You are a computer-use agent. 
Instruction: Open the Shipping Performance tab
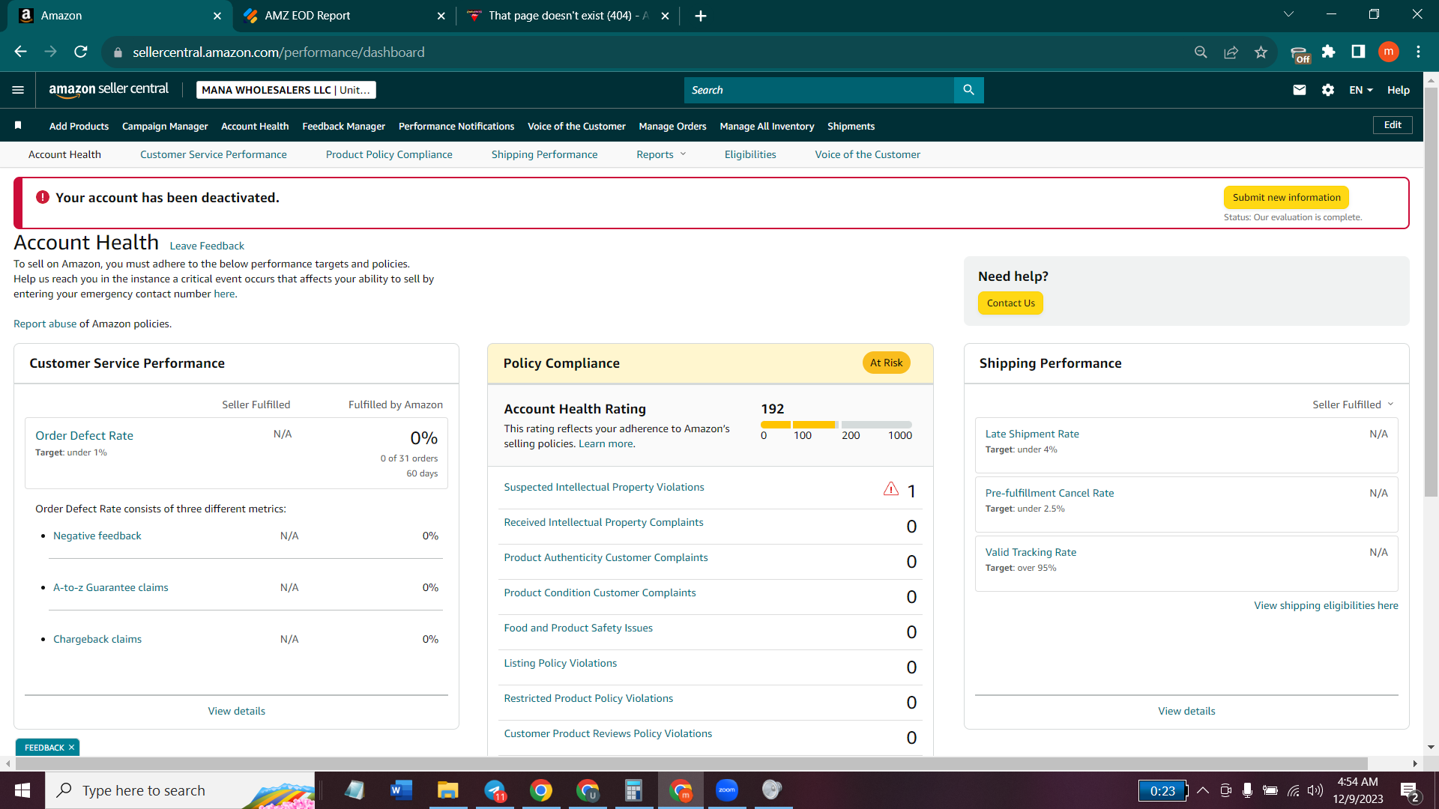pyautogui.click(x=544, y=154)
